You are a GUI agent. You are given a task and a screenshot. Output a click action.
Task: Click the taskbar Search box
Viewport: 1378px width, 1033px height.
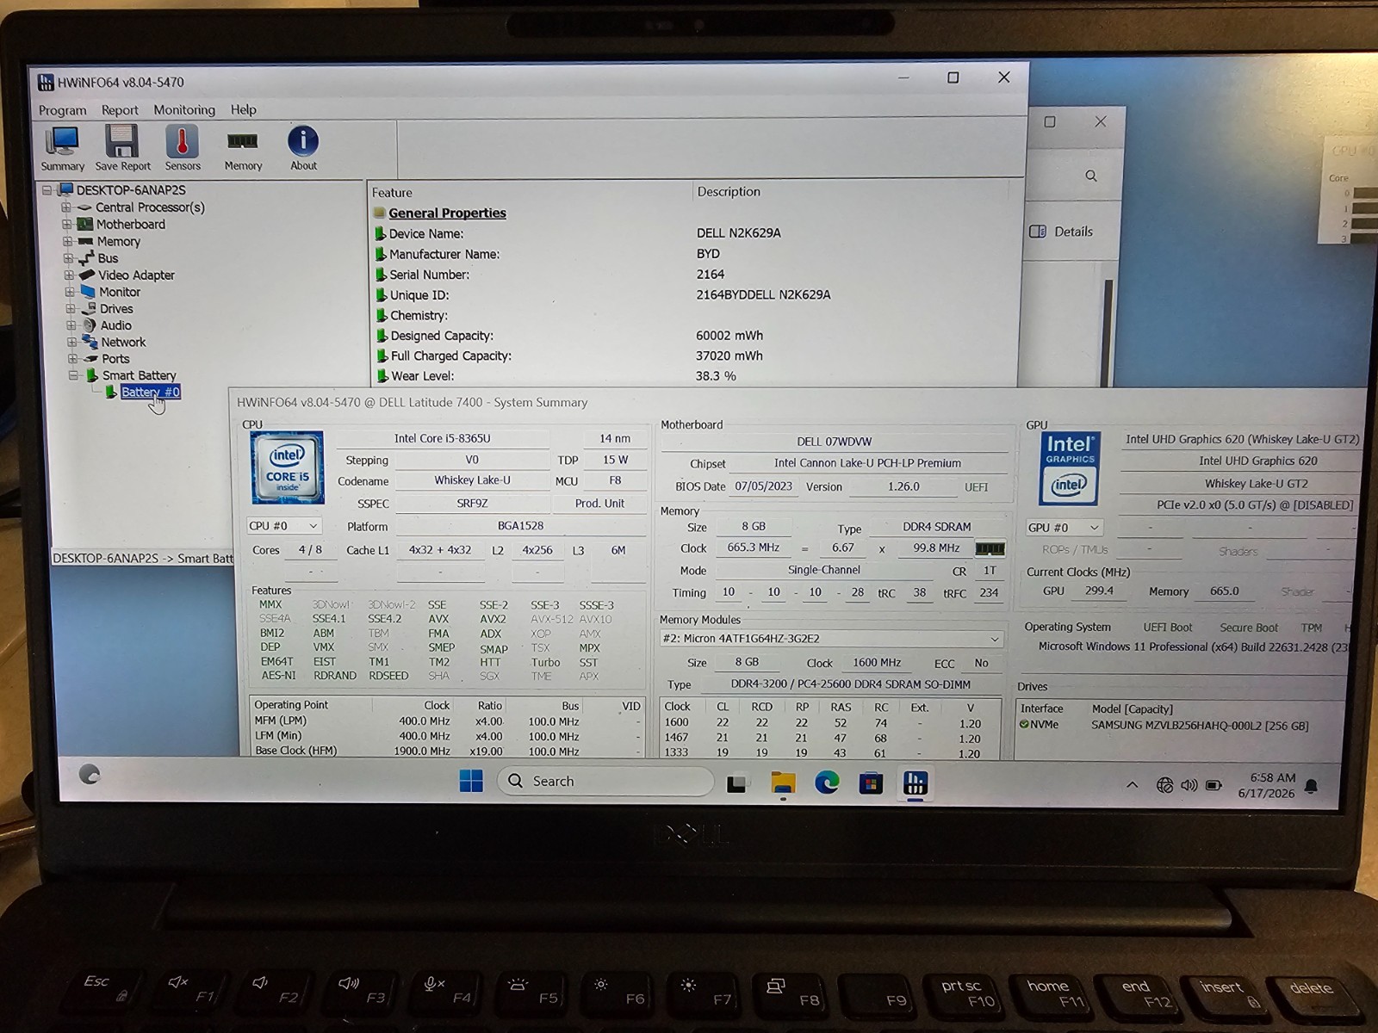point(605,782)
